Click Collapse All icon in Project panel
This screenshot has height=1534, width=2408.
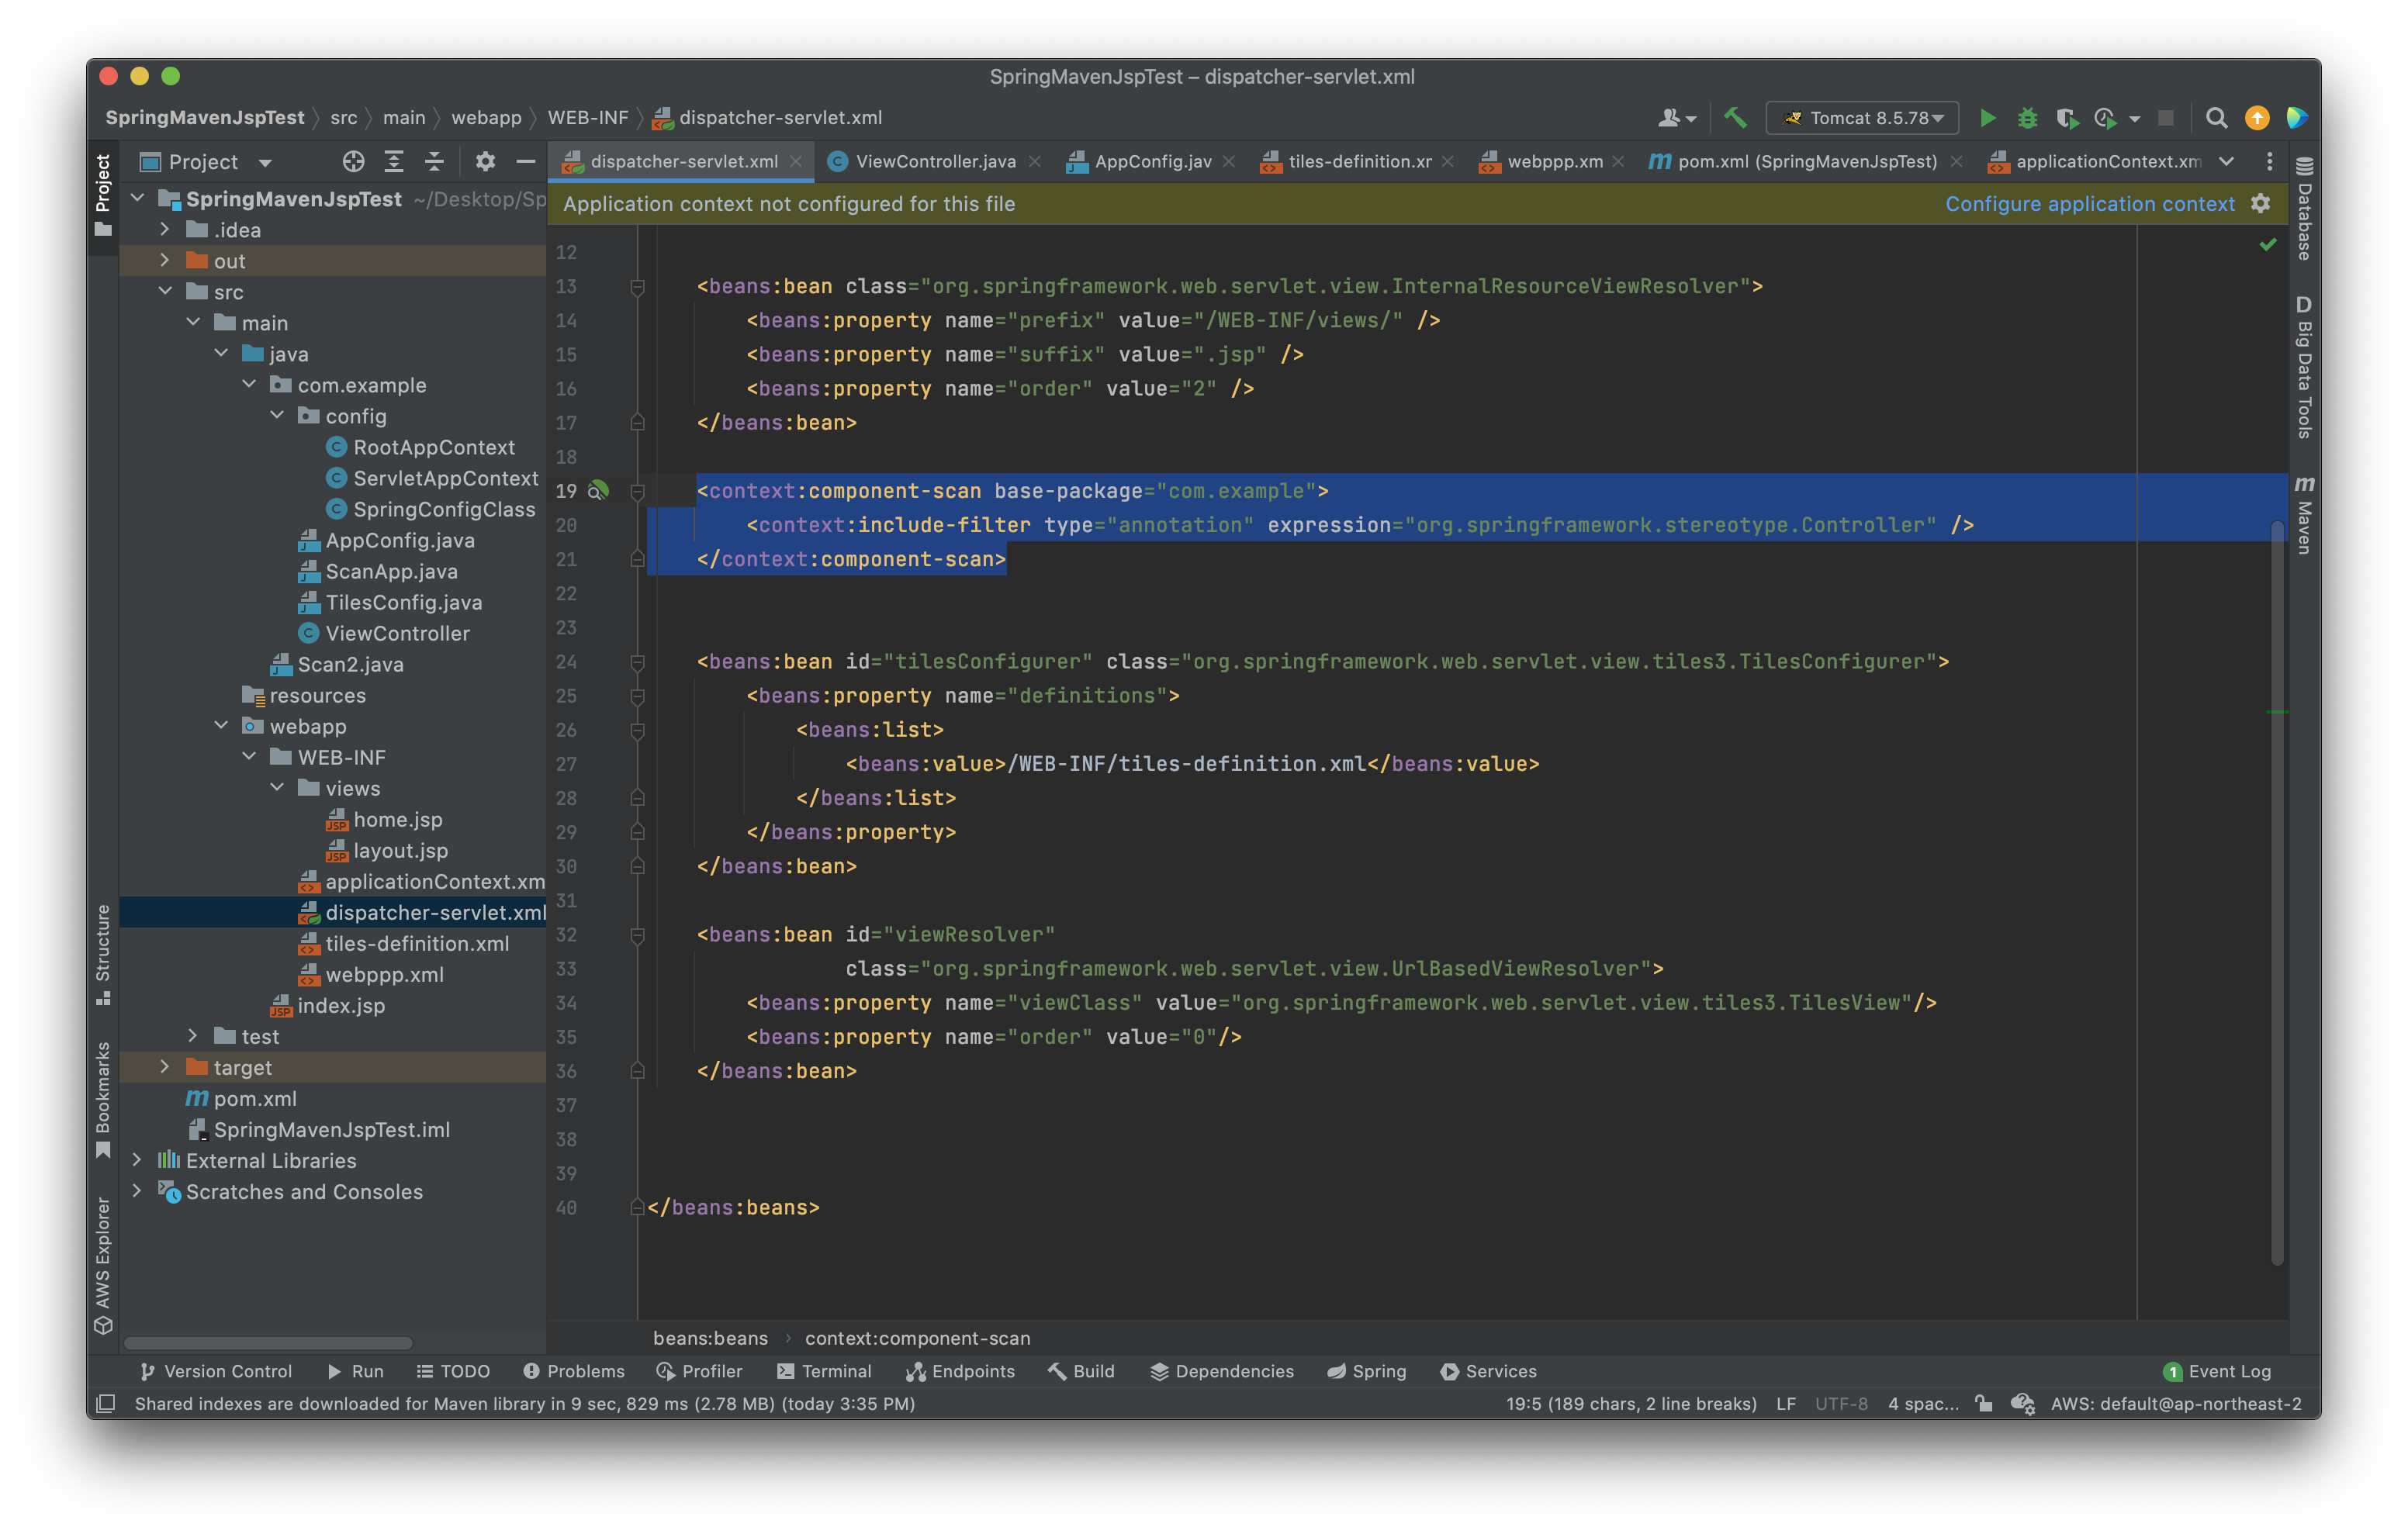click(x=434, y=162)
